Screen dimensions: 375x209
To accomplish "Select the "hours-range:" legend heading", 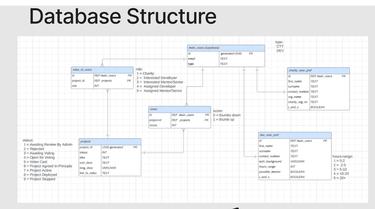I will pos(343,156).
